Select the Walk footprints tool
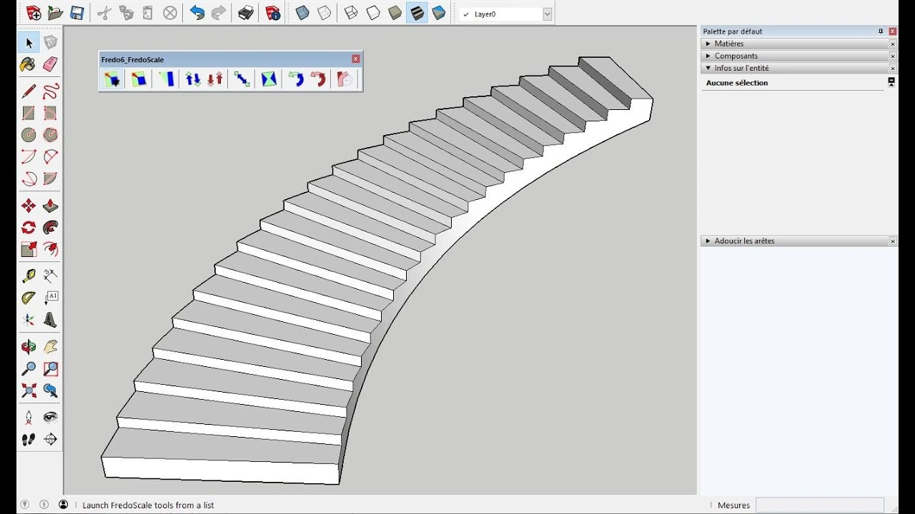Image resolution: width=915 pixels, height=514 pixels. pos(29,439)
